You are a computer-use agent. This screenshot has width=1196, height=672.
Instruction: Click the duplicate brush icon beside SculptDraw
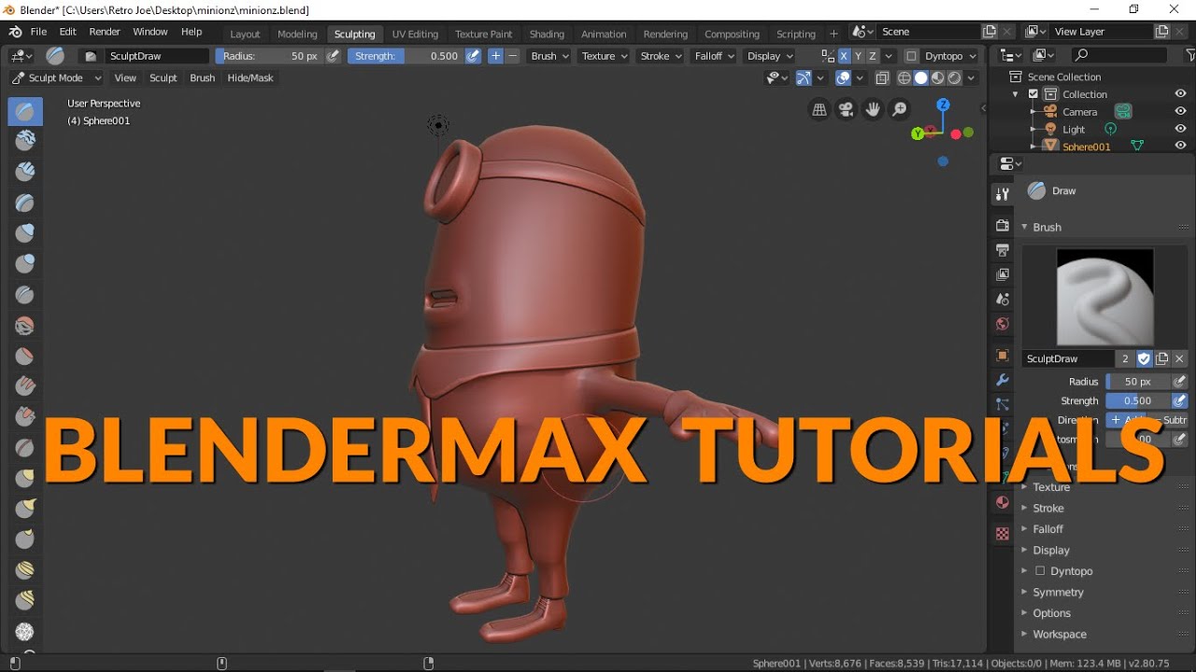[x=1162, y=358]
